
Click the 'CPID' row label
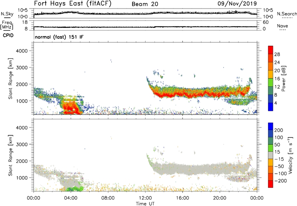click(x=8, y=35)
